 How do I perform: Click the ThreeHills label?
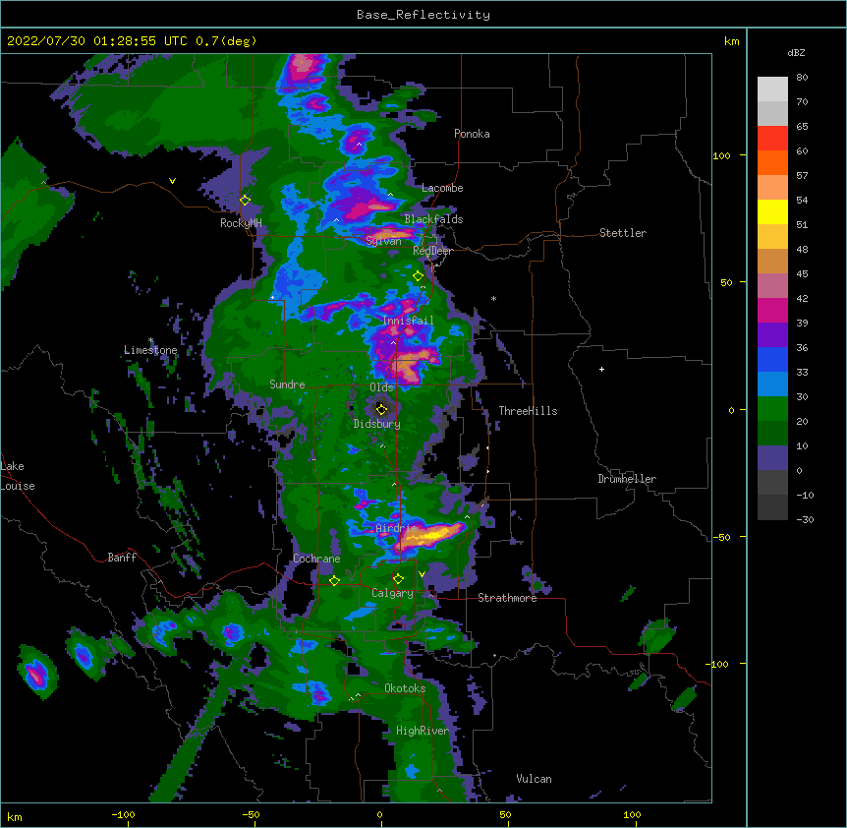point(528,411)
